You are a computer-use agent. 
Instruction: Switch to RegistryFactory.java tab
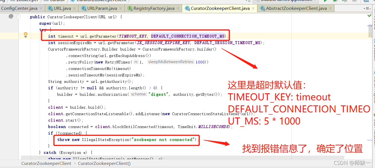click(154, 8)
